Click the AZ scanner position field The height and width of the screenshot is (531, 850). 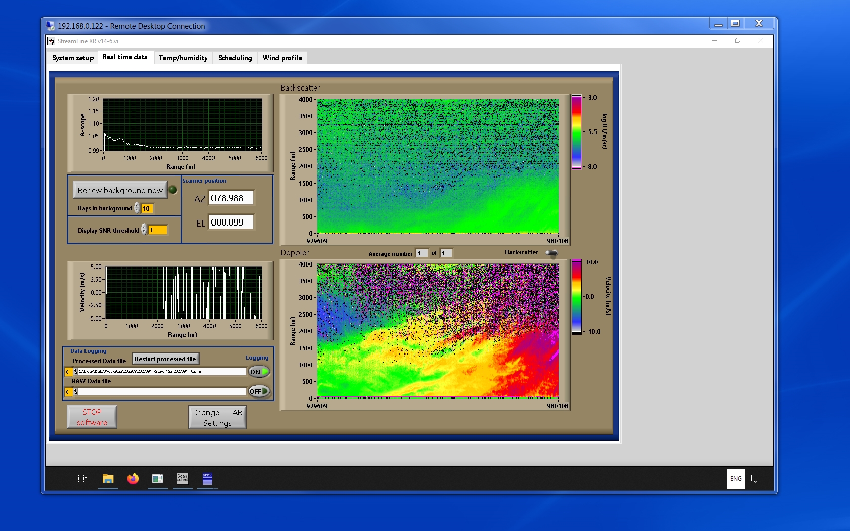pyautogui.click(x=231, y=198)
